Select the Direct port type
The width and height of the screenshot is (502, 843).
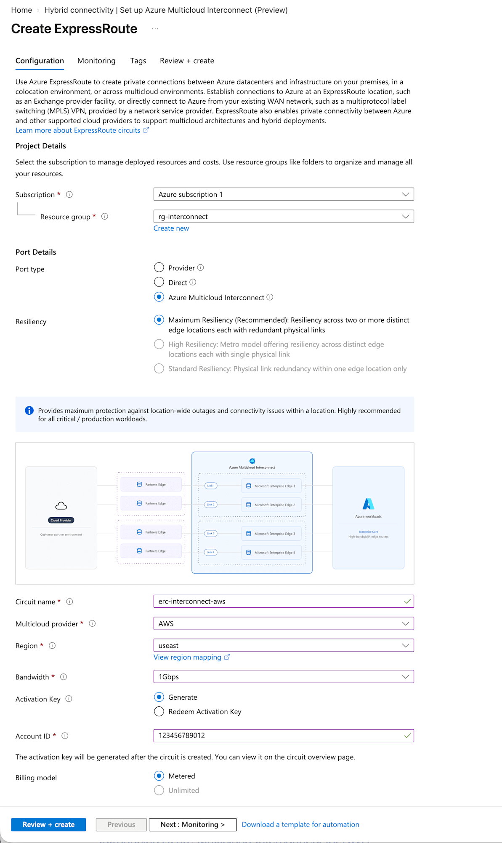click(159, 282)
